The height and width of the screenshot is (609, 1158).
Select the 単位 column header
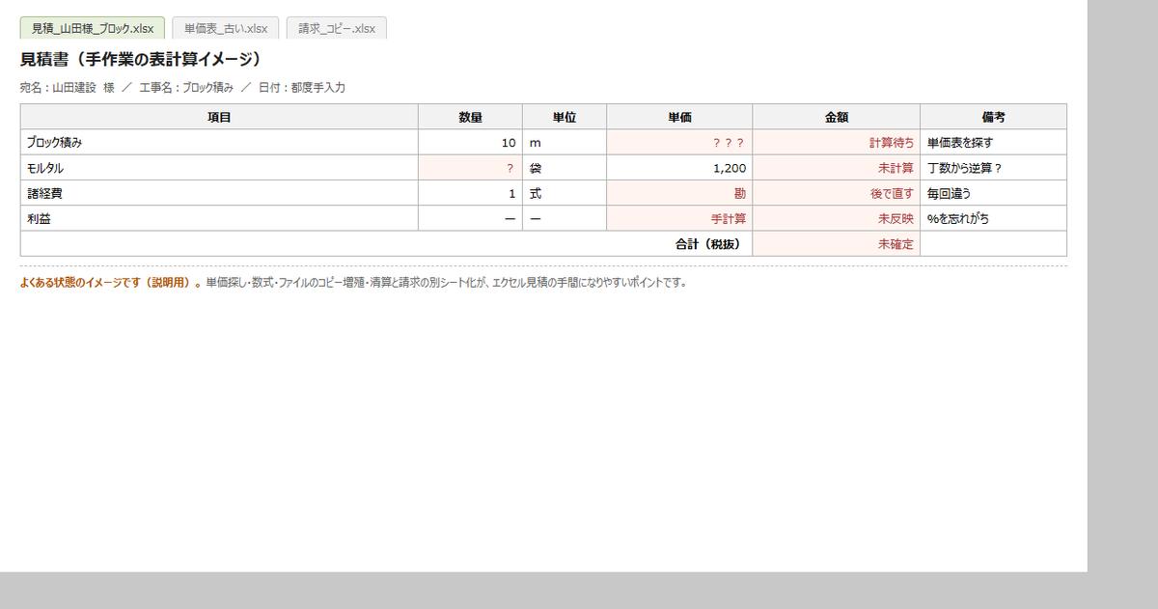565,117
